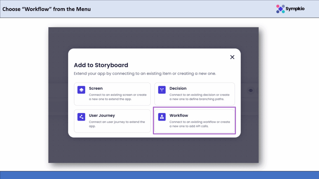Close the Add to Storyboard dialog
The width and height of the screenshot is (319, 179).
coord(232,57)
